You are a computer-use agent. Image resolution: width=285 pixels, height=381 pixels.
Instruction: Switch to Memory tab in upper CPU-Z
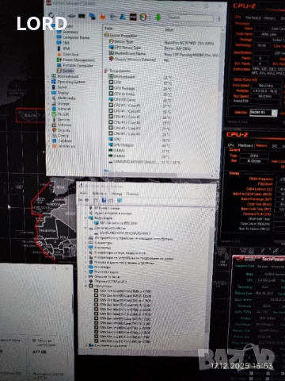coord(269,18)
